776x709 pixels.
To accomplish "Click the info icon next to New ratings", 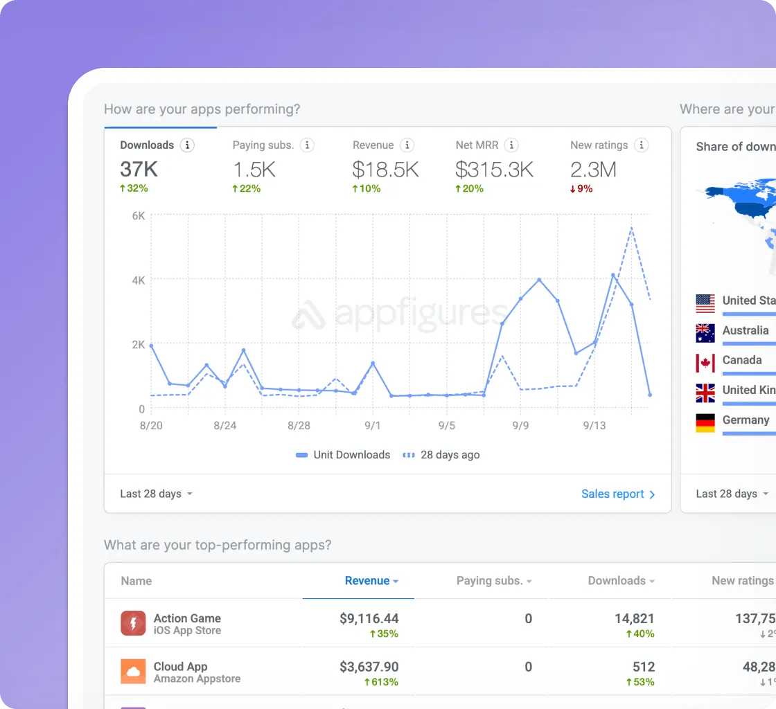I will (642, 145).
